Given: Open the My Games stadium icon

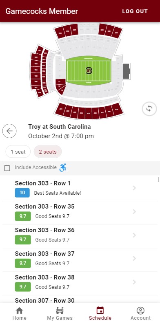Looking at the screenshot, I should point(60,310).
